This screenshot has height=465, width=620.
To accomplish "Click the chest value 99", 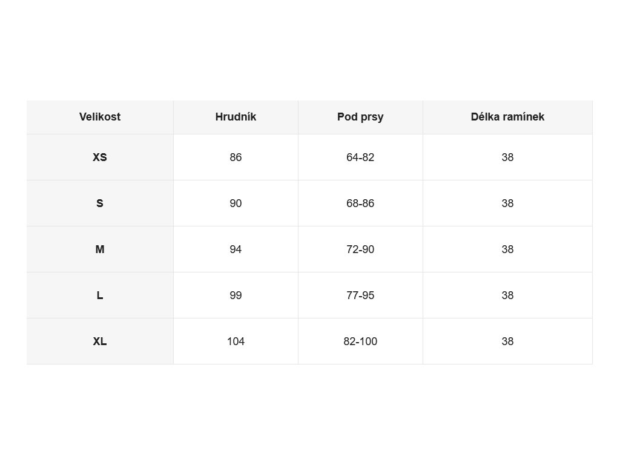I will tap(236, 295).
